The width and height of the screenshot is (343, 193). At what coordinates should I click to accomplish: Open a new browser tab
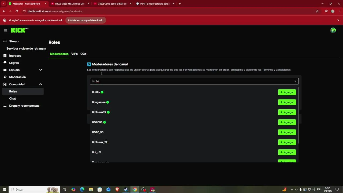pyautogui.click(x=180, y=4)
